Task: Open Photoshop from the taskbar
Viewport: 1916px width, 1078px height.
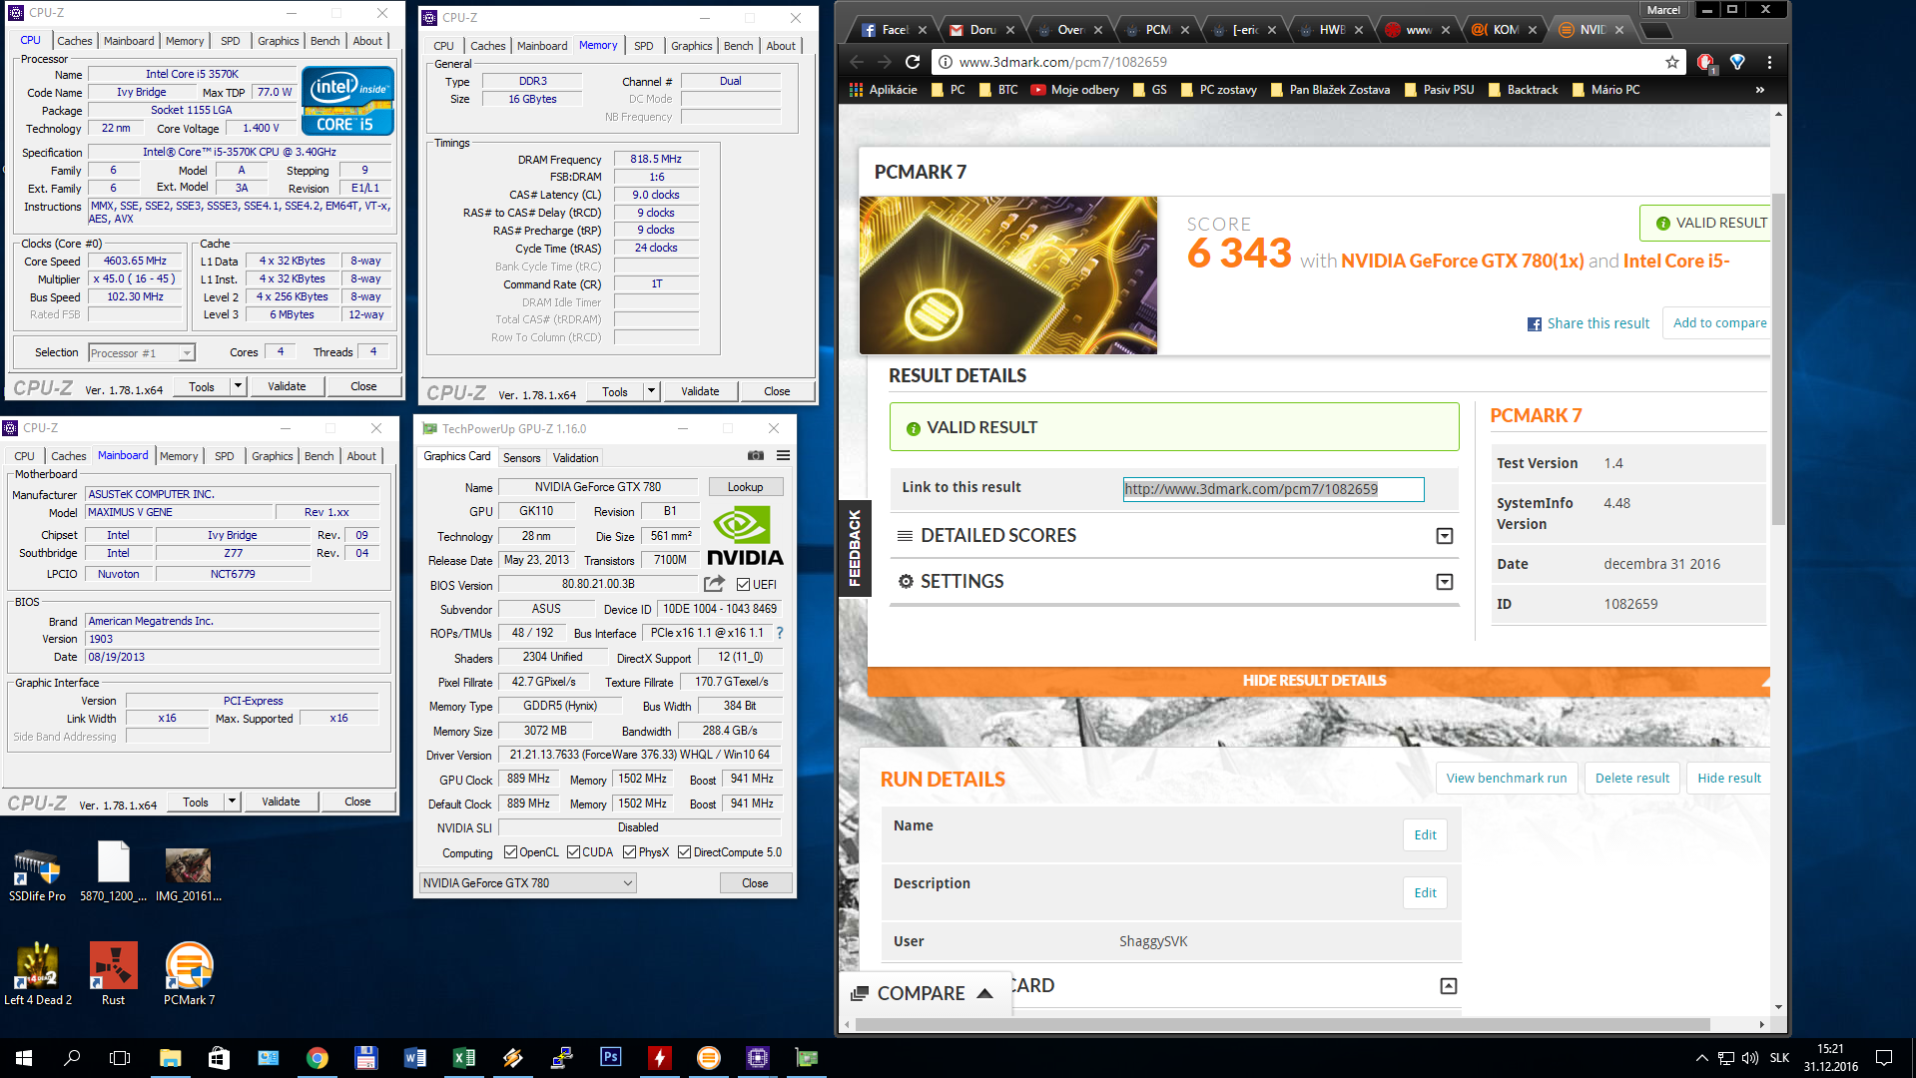Action: tap(611, 1058)
